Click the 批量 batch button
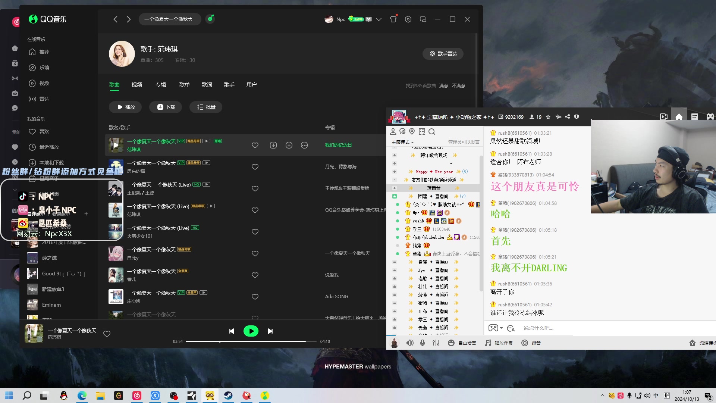716x403 pixels. pos(206,107)
